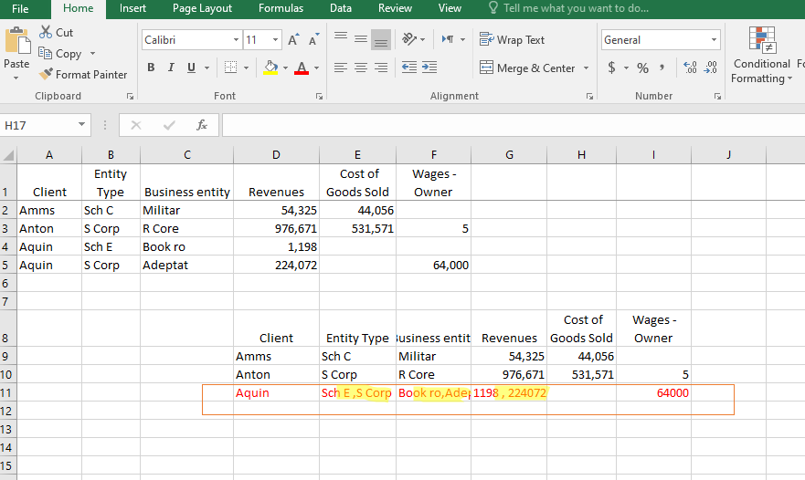Expand font color palette arrow

pyautogui.click(x=317, y=68)
